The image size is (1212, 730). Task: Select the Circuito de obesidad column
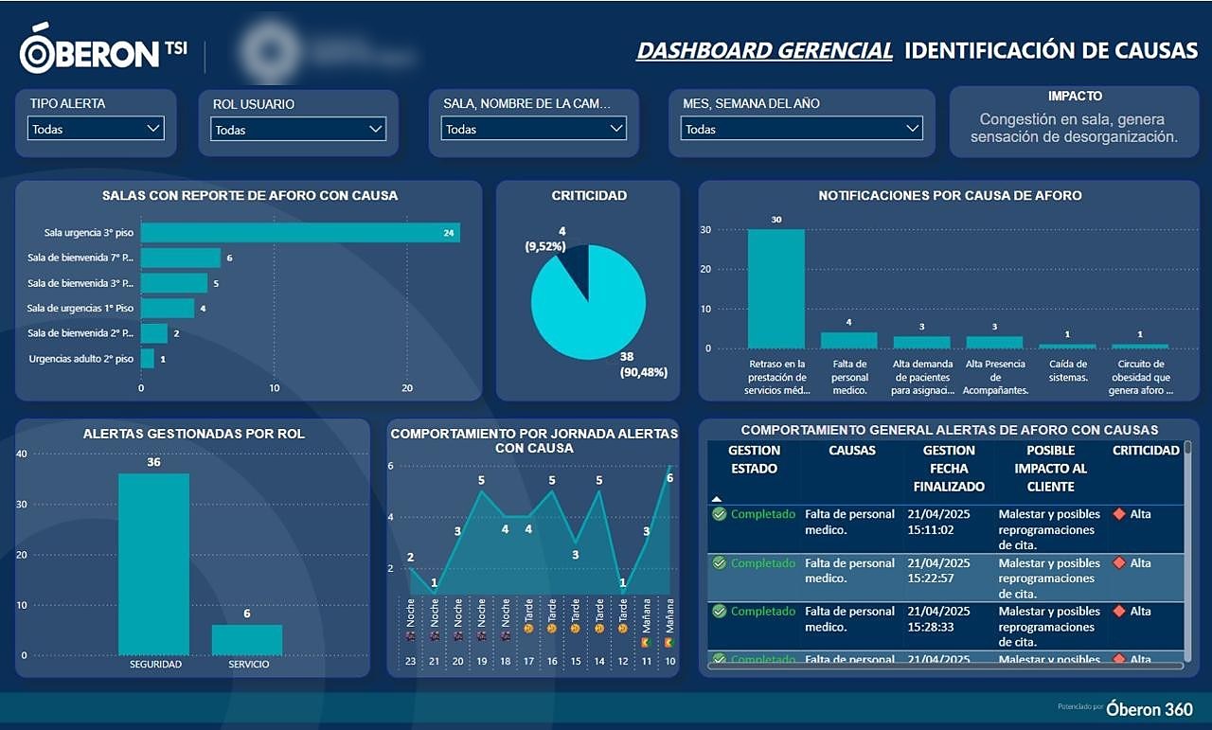click(x=1140, y=346)
